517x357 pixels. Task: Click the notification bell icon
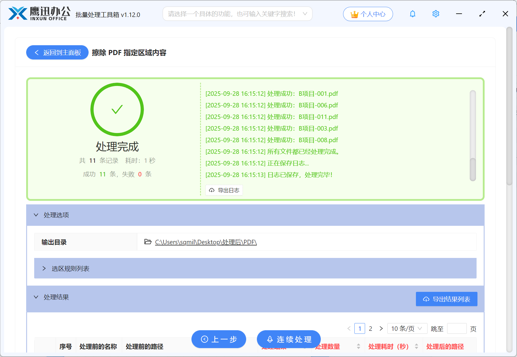(412, 14)
